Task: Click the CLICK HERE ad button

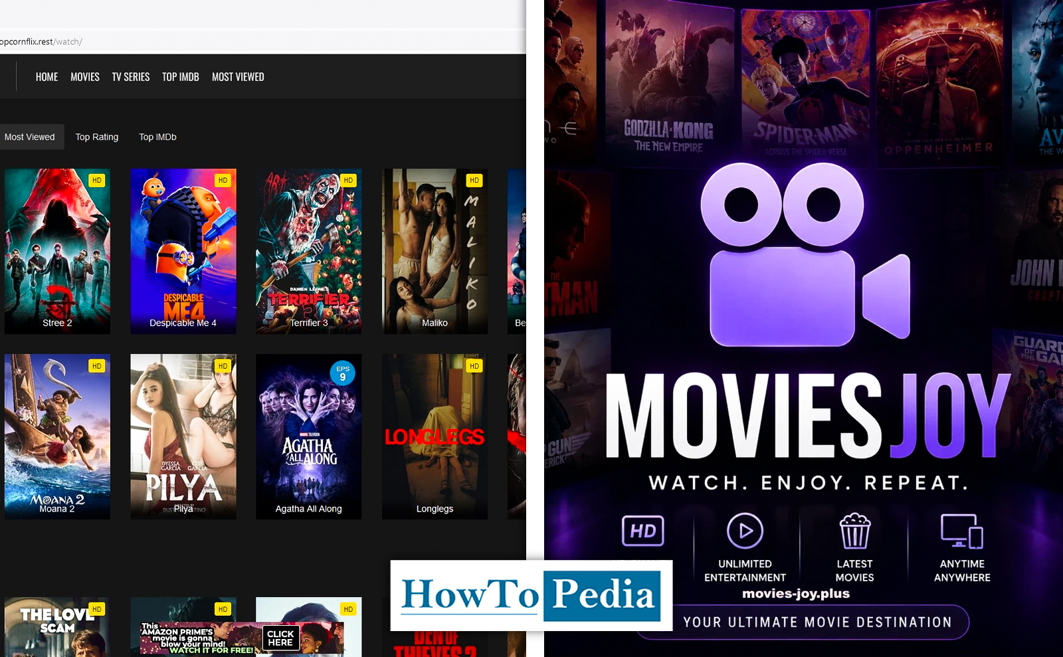Action: (x=280, y=638)
